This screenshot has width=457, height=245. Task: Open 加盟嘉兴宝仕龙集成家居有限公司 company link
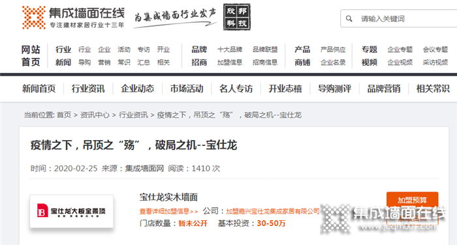273,211
